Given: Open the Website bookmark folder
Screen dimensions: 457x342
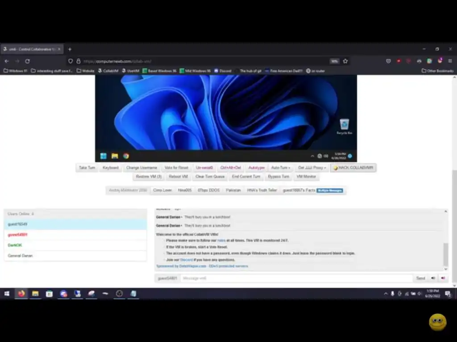Looking at the screenshot, I should [85, 71].
